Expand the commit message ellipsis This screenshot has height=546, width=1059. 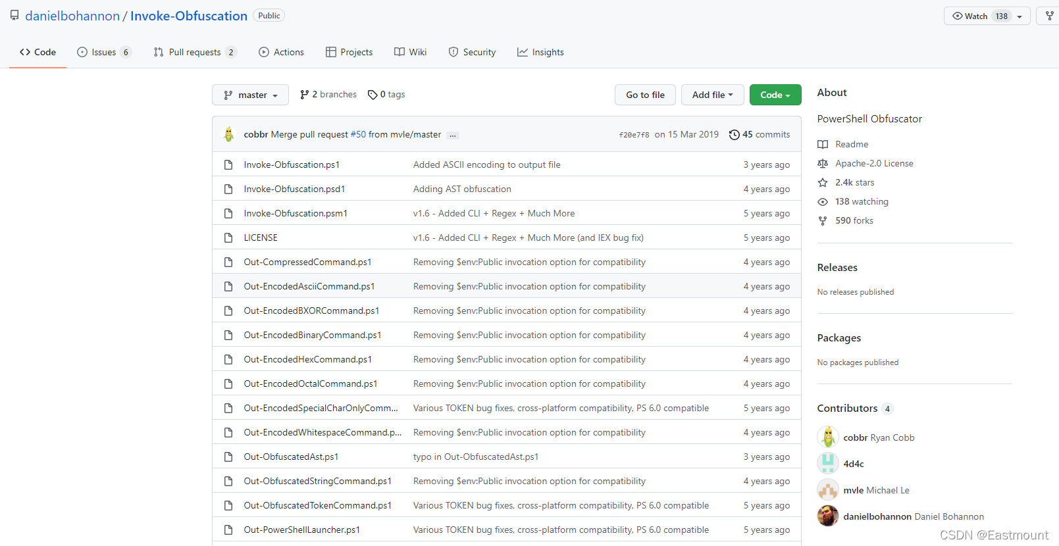coord(453,135)
